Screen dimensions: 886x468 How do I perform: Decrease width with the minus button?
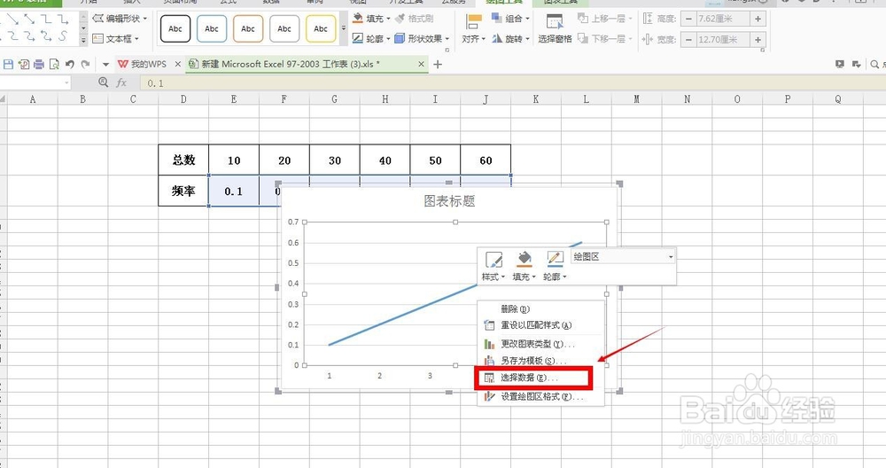coord(688,40)
